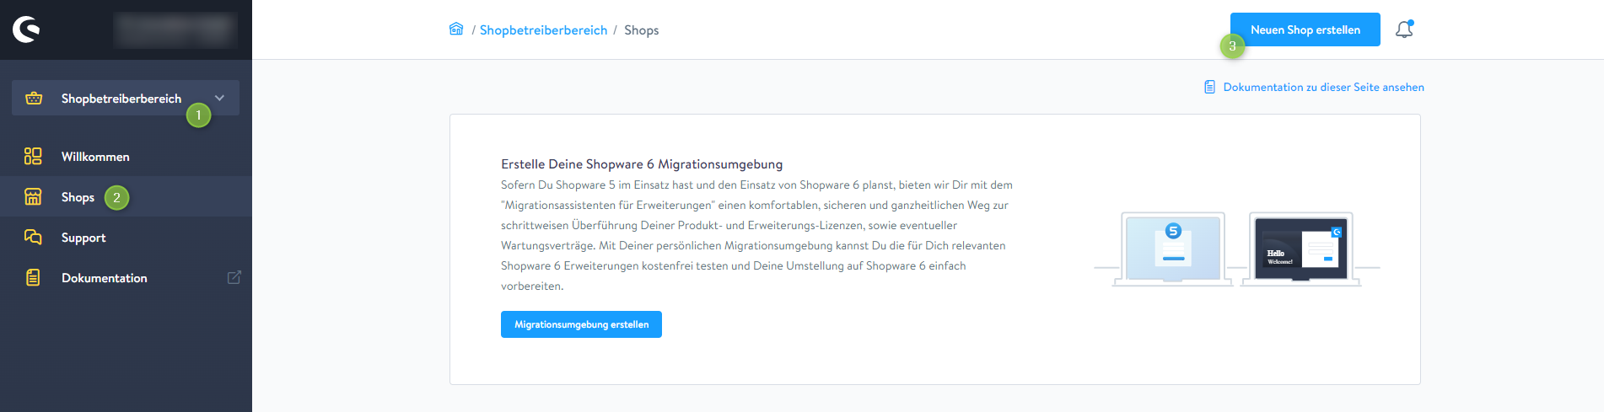Screen dimensions: 1604x412
Task: Open the Support menu item
Action: click(x=126, y=238)
